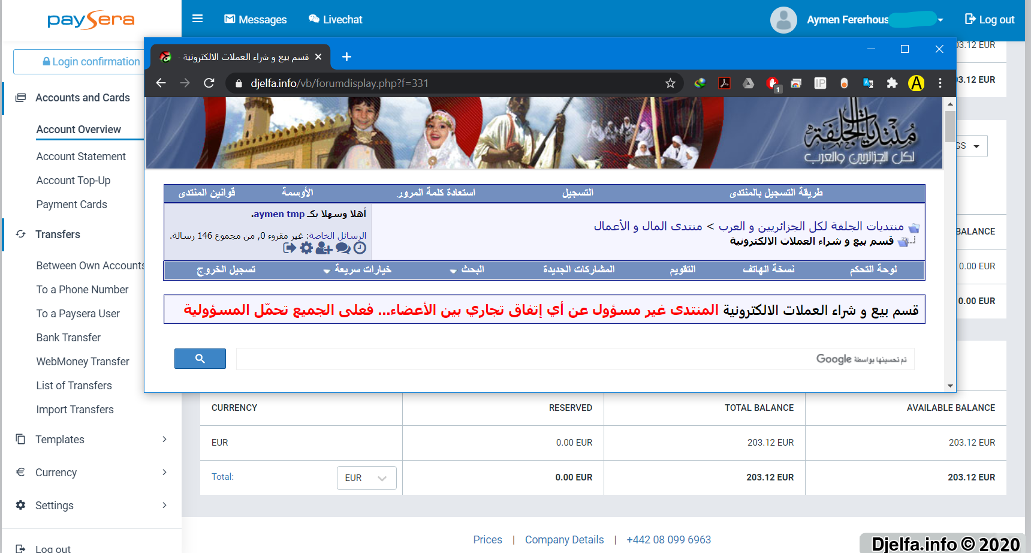Click the yellow A profile avatar in Chrome
This screenshot has height=553, width=1031.
pyautogui.click(x=916, y=83)
